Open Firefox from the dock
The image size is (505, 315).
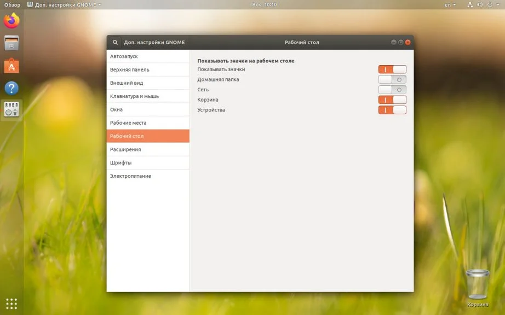pos(12,21)
